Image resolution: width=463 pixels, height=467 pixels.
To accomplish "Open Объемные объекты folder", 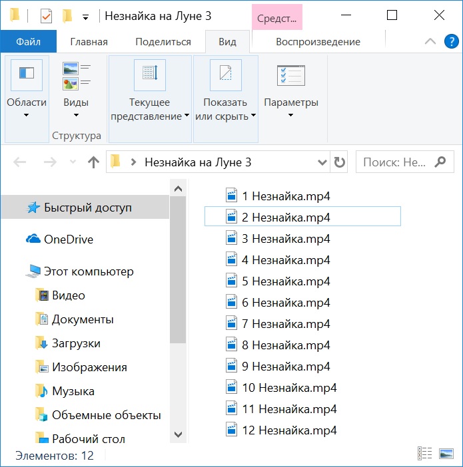I will click(99, 415).
